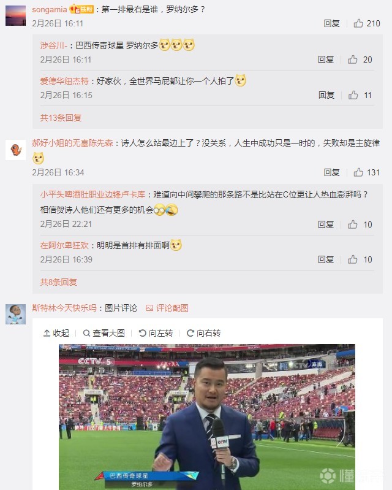Click the CCTV reporter image
The image size is (392, 490).
point(206,416)
